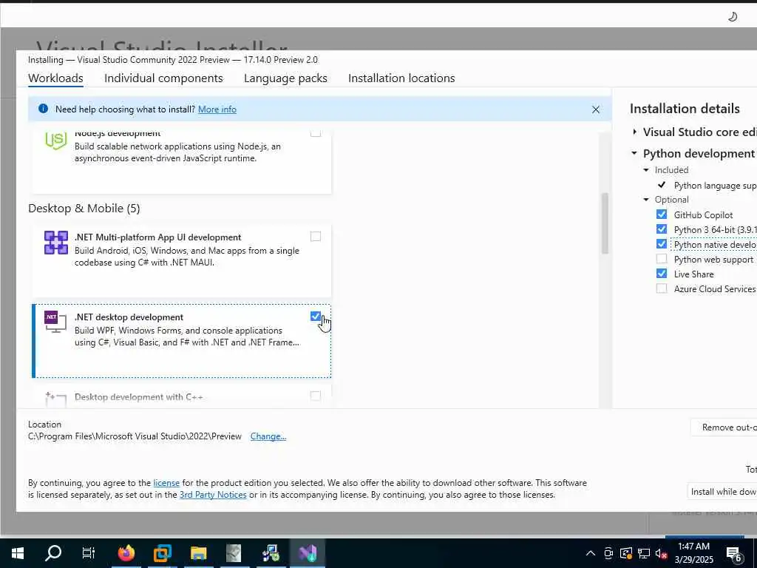This screenshot has height=568, width=757.
Task: Click the Remove out-of-support components button
Action: (x=724, y=427)
